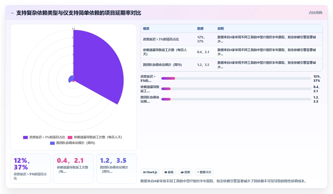The image size is (333, 194).
Task: Select the 数据 column header
Action: click(x=200, y=29)
